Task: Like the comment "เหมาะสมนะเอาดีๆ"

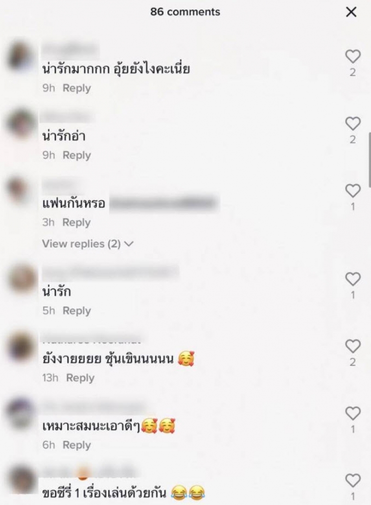Action: click(x=352, y=414)
